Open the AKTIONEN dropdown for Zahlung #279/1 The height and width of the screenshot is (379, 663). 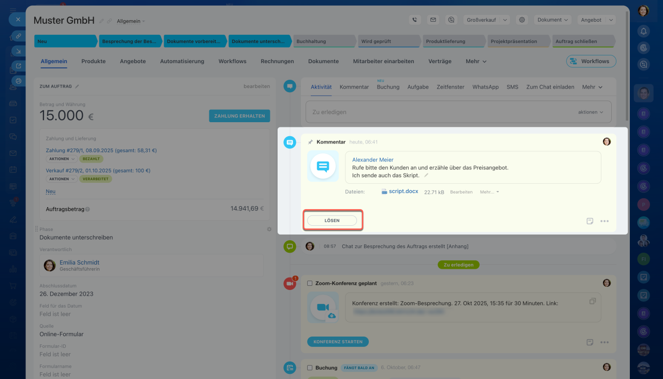[x=61, y=159]
